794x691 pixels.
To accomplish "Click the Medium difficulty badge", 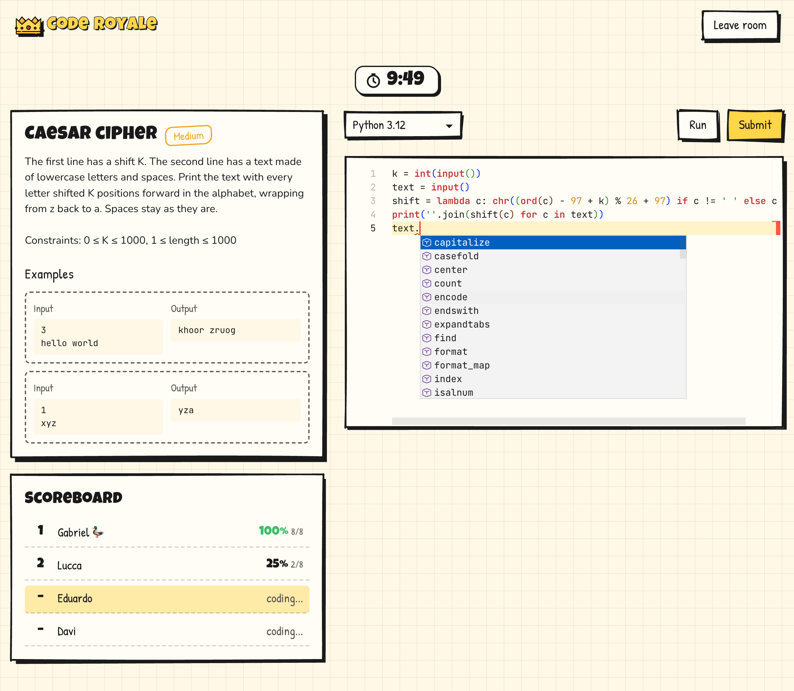I will pos(189,136).
